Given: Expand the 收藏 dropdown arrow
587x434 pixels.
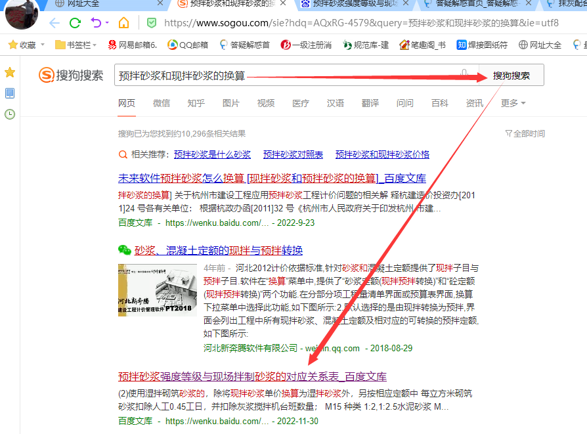Looking at the screenshot, I should coord(43,45).
